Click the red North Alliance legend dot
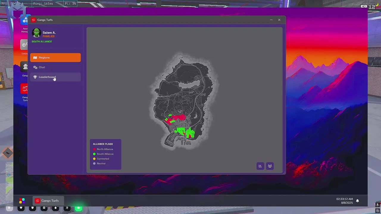 click(x=94, y=149)
